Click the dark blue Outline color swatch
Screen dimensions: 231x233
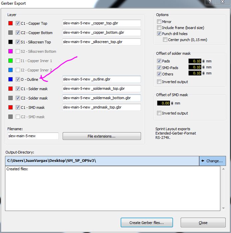[x=10, y=79]
